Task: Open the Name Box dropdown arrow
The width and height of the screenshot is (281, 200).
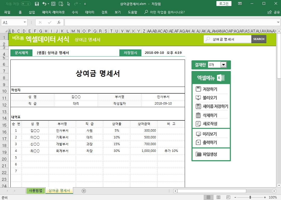Action: [25, 22]
